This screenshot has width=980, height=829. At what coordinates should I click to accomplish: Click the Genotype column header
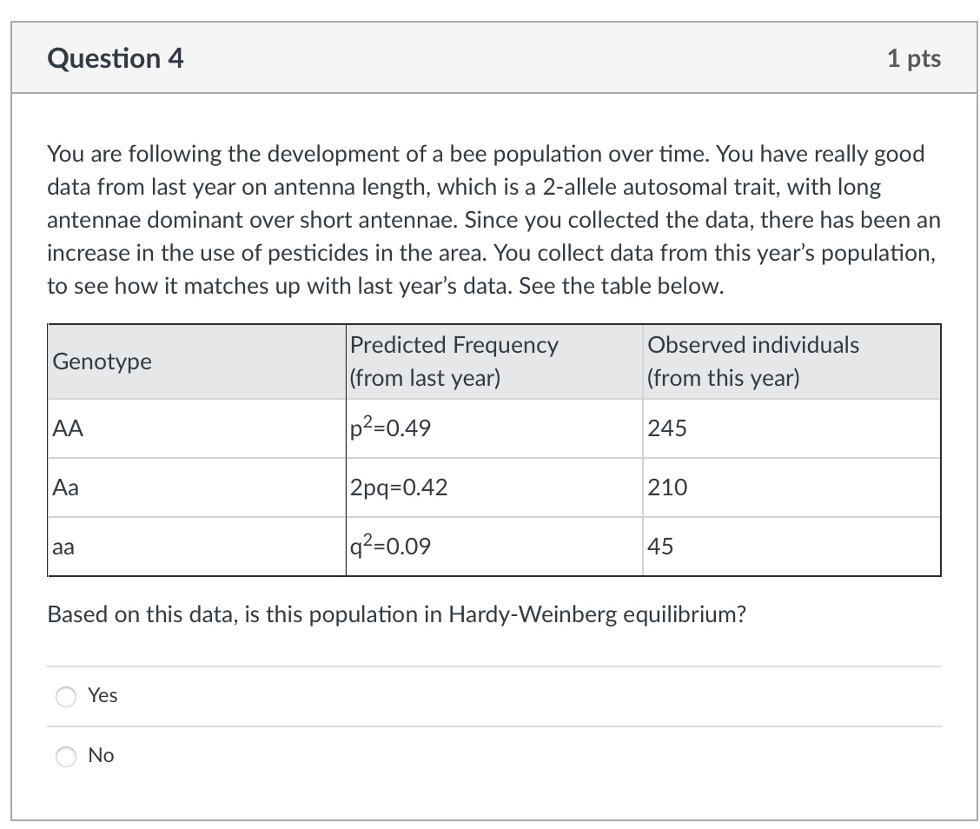point(102,361)
